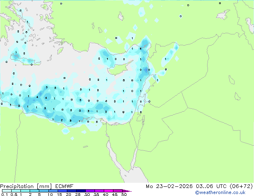This screenshot has height=196, width=254.
Task: Select the 40–45 mm legend color swatch
Action: (109, 191)
